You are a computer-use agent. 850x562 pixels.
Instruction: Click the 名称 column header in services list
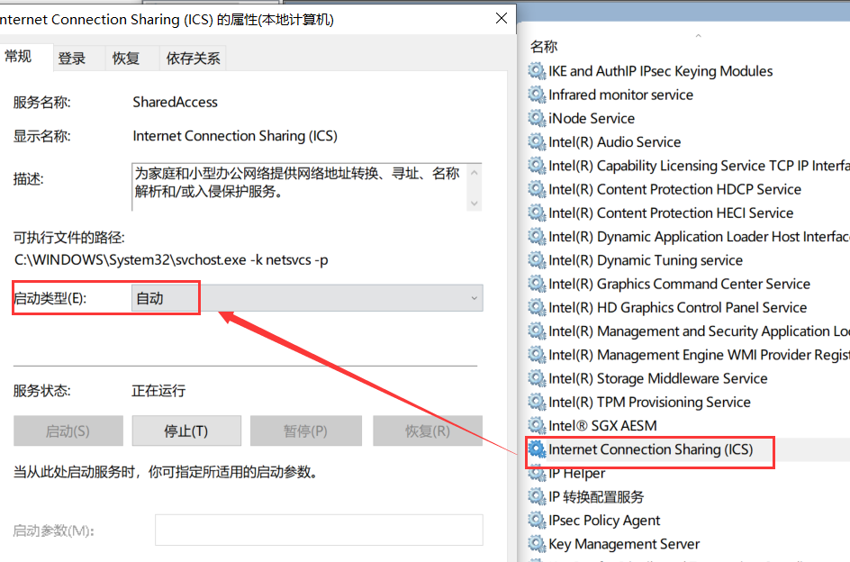coord(544,47)
